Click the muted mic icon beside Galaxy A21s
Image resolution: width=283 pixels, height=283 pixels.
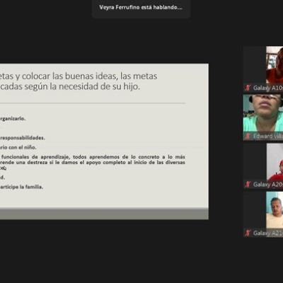click(248, 233)
